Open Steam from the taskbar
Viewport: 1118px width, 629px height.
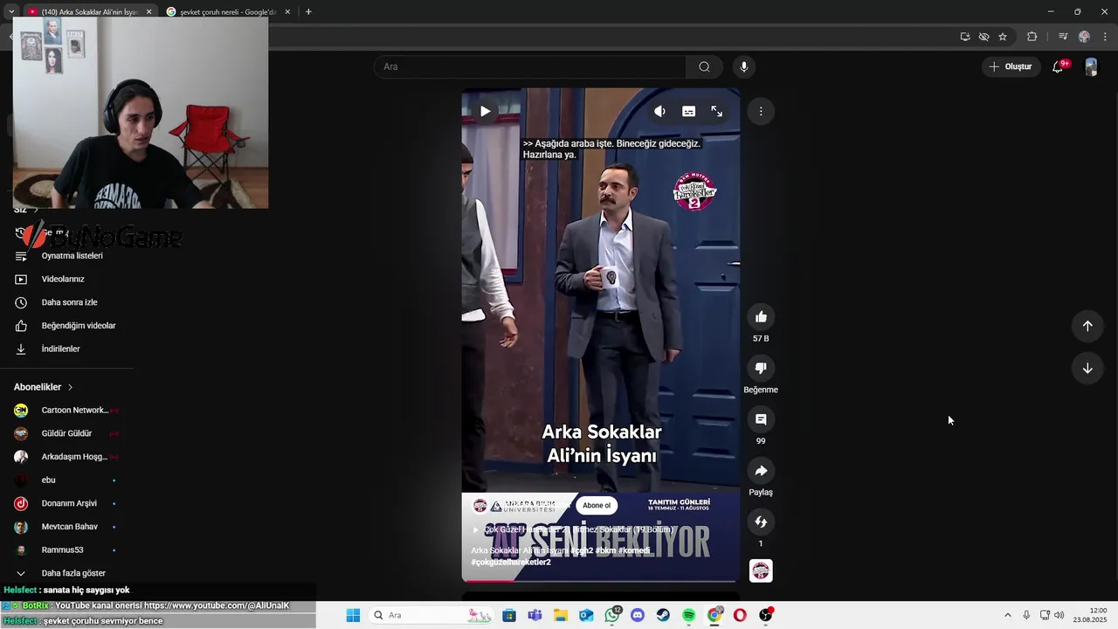point(663,615)
